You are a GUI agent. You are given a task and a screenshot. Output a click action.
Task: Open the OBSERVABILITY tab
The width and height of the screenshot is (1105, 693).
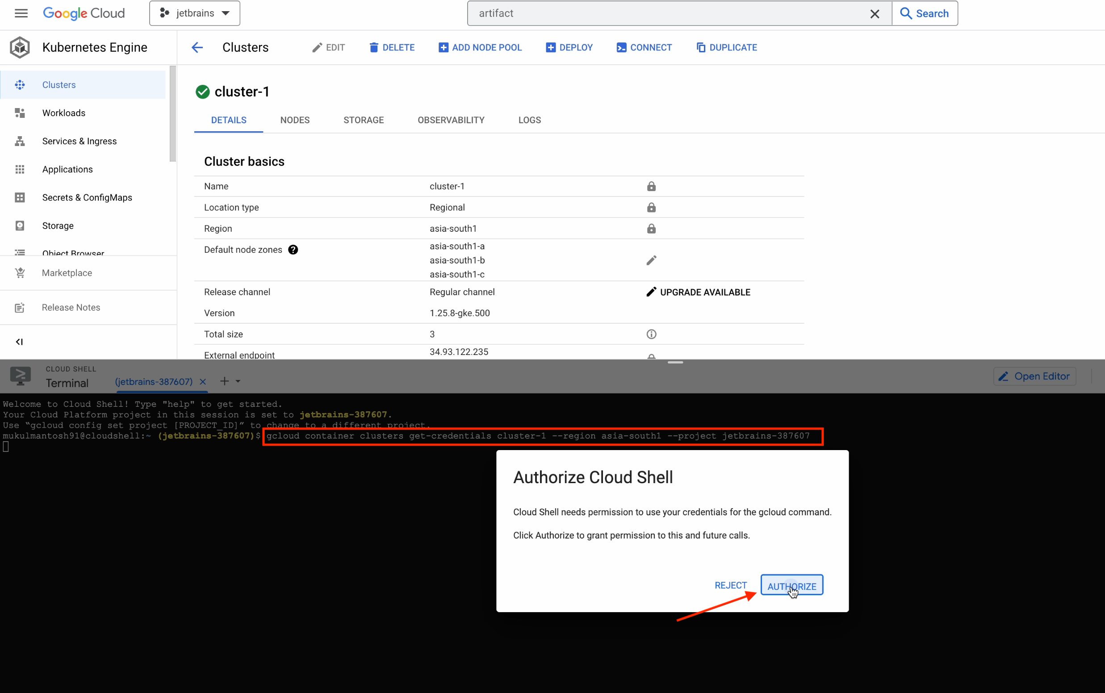click(x=451, y=120)
